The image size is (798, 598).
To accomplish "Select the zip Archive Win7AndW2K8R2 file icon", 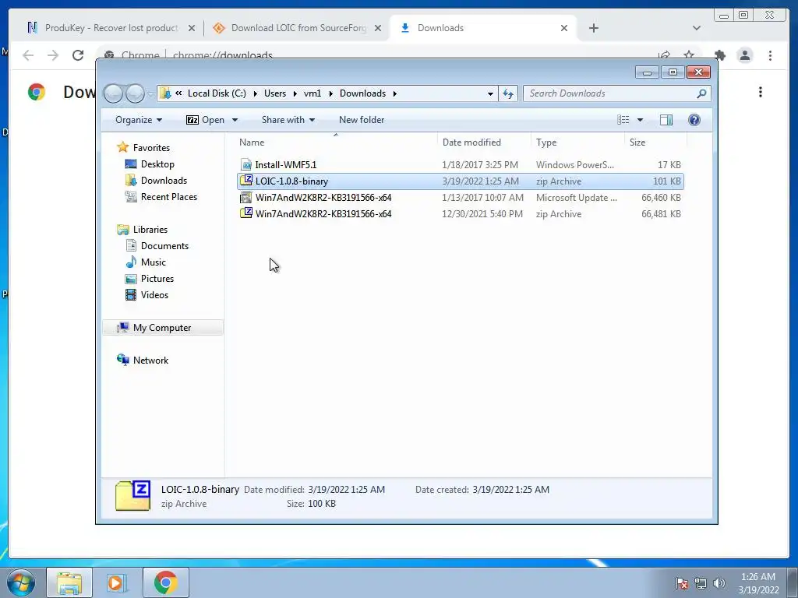I will coord(246,213).
